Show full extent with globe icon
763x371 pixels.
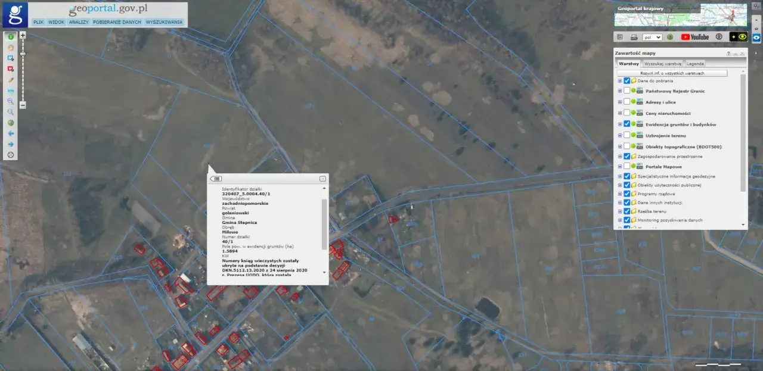point(11,123)
